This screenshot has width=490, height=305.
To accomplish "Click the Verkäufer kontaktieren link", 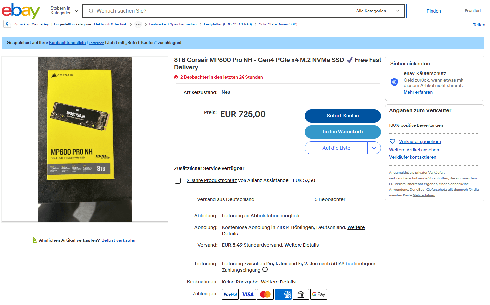I will coord(412,157).
